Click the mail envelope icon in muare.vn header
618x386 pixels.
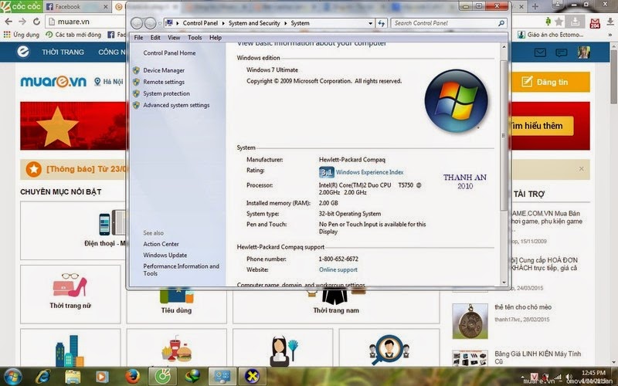[540, 52]
